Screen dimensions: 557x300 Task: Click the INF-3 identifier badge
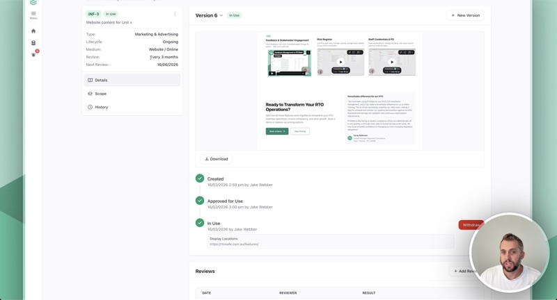point(93,14)
